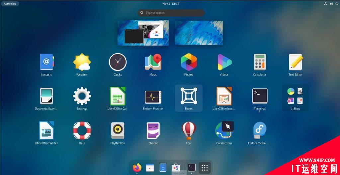Select the empty second workspace thumbnail
The width and height of the screenshot is (340, 175).
pyautogui.click(x=199, y=33)
